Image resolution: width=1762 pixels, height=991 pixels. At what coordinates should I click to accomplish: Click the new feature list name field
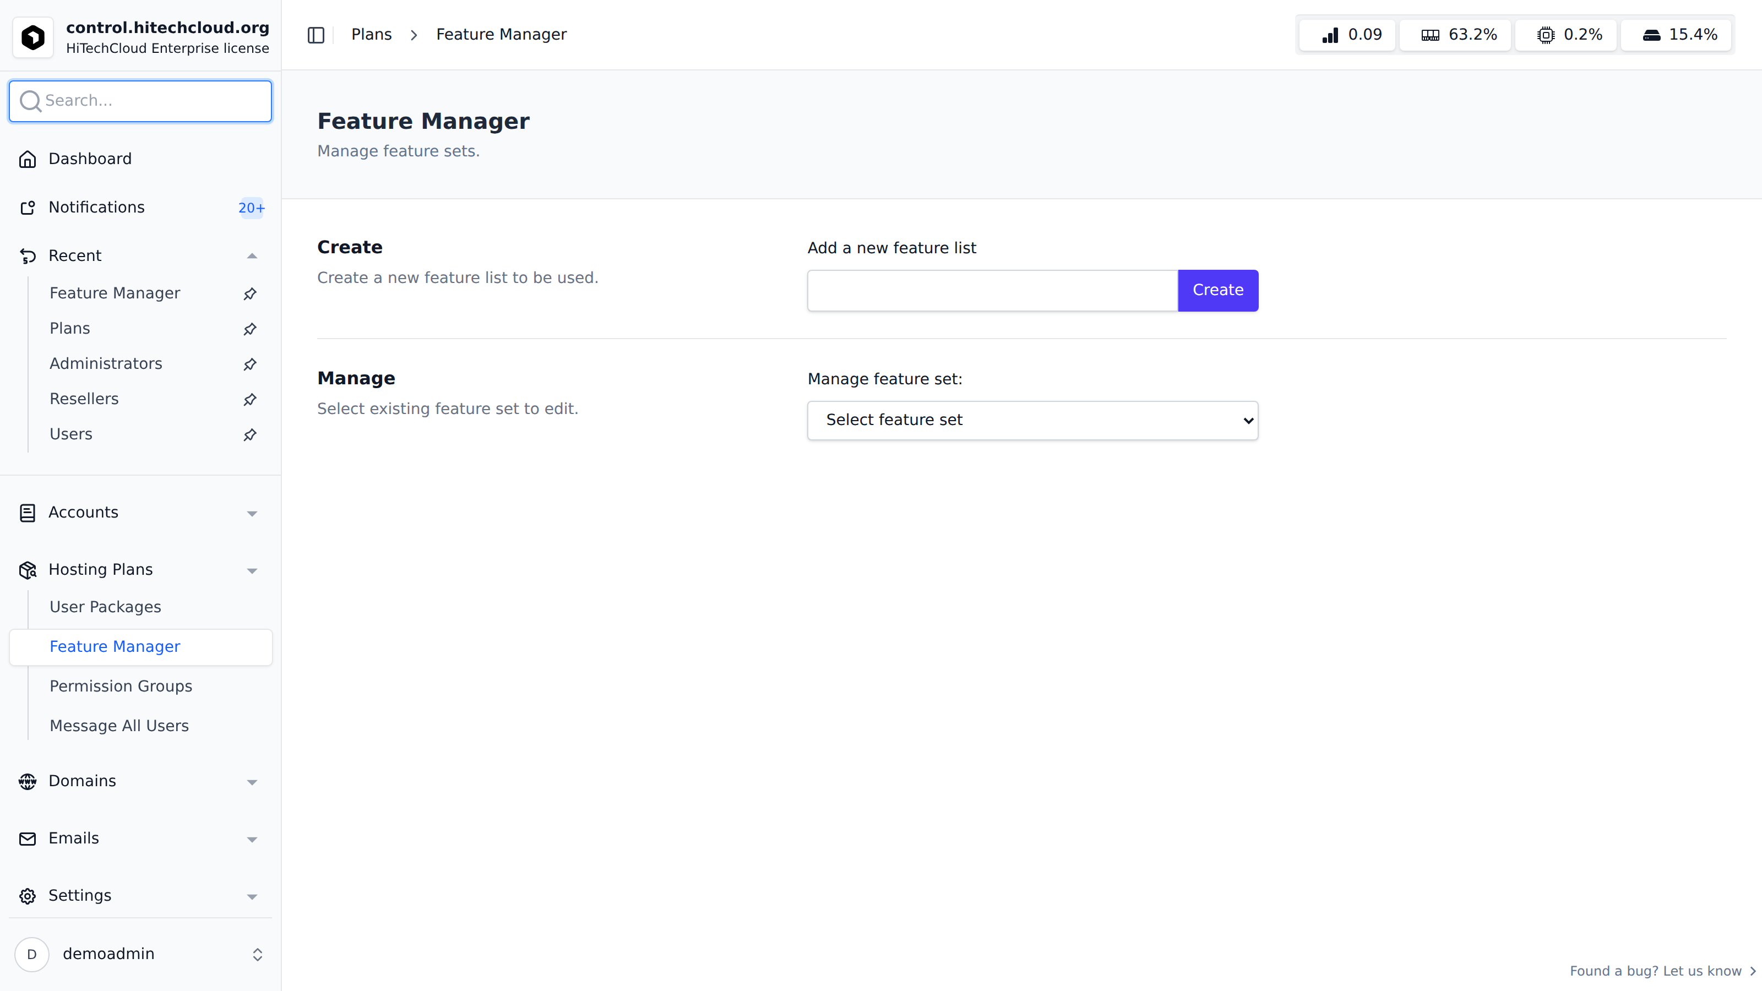click(992, 291)
